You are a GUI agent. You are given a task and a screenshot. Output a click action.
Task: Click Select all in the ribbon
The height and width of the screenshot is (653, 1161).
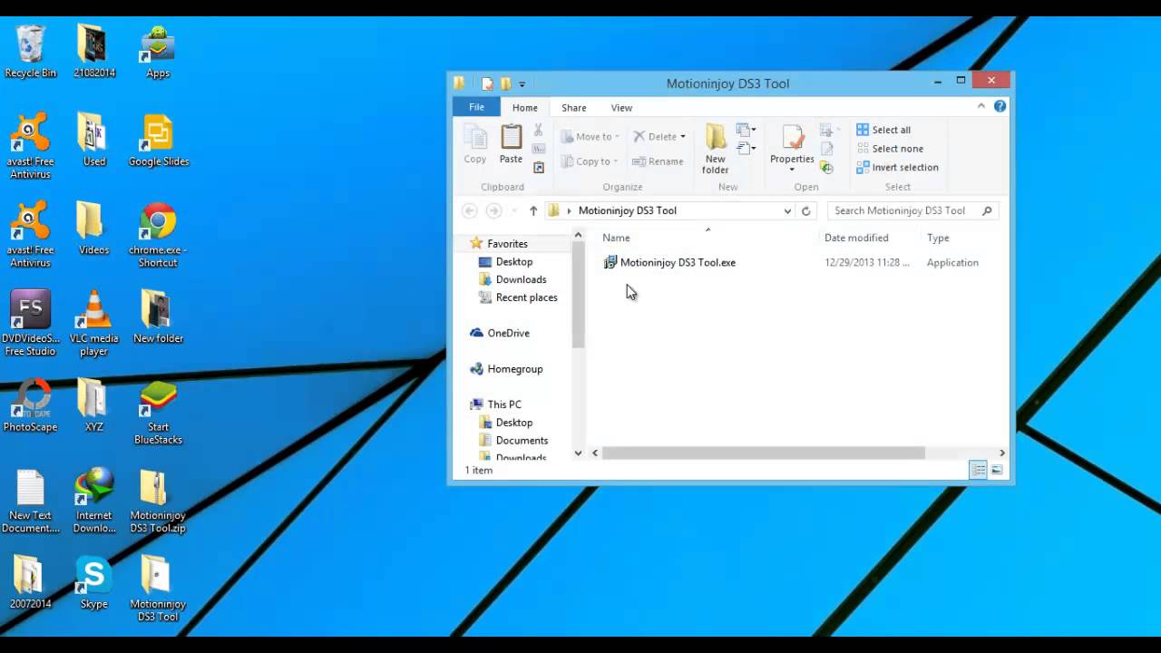click(x=883, y=130)
